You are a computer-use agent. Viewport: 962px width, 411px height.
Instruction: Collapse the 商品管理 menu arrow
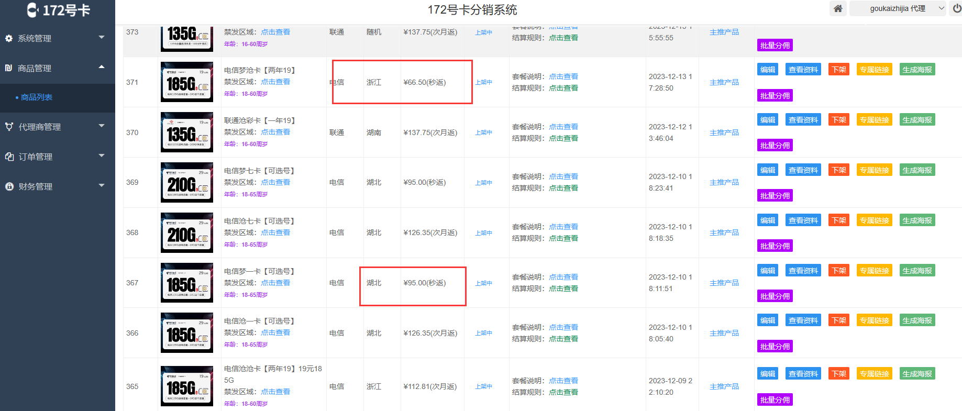[102, 67]
